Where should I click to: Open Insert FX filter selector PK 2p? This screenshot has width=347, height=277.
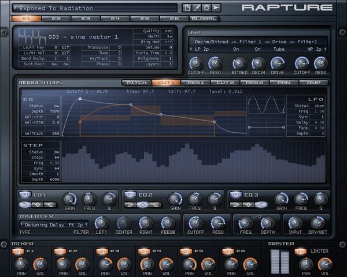coord(76,225)
